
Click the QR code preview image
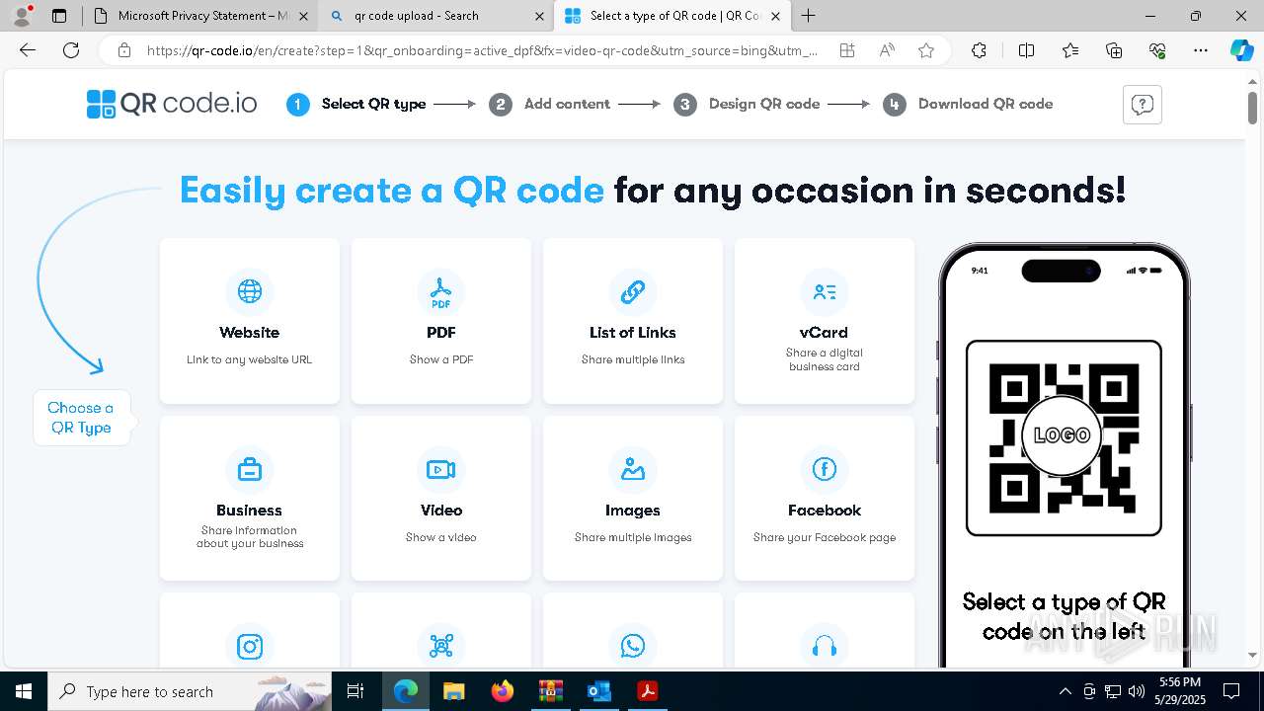point(1064,437)
